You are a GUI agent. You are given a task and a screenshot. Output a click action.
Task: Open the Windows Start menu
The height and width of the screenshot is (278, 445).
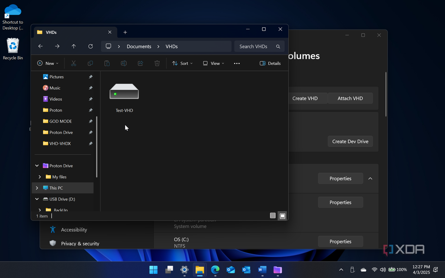(153, 270)
